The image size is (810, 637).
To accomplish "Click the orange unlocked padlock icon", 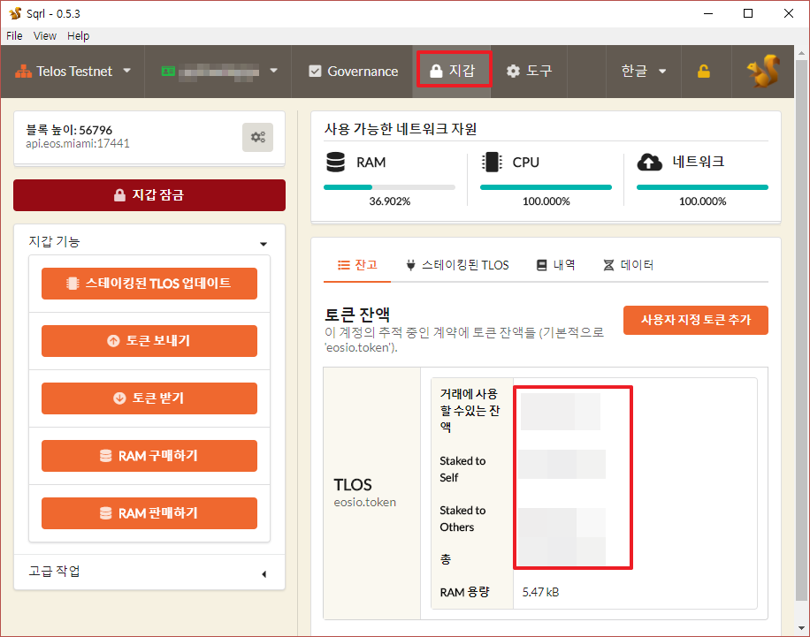I will pyautogui.click(x=704, y=72).
